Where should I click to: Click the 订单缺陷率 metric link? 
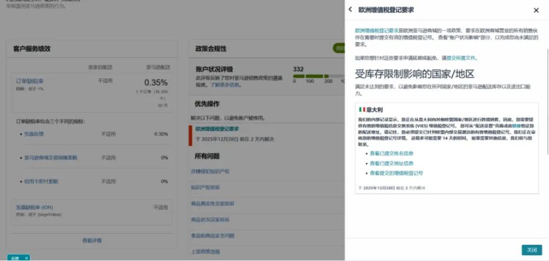29,81
